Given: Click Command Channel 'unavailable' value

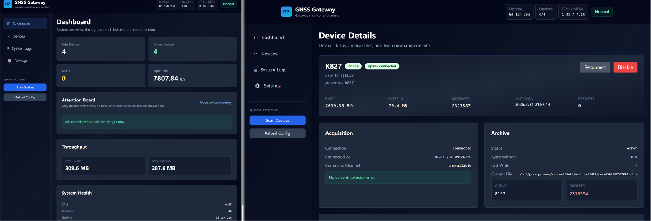Looking at the screenshot, I should pos(460,165).
